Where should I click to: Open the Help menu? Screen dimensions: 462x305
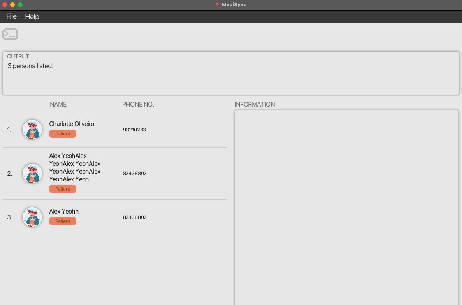[32, 16]
